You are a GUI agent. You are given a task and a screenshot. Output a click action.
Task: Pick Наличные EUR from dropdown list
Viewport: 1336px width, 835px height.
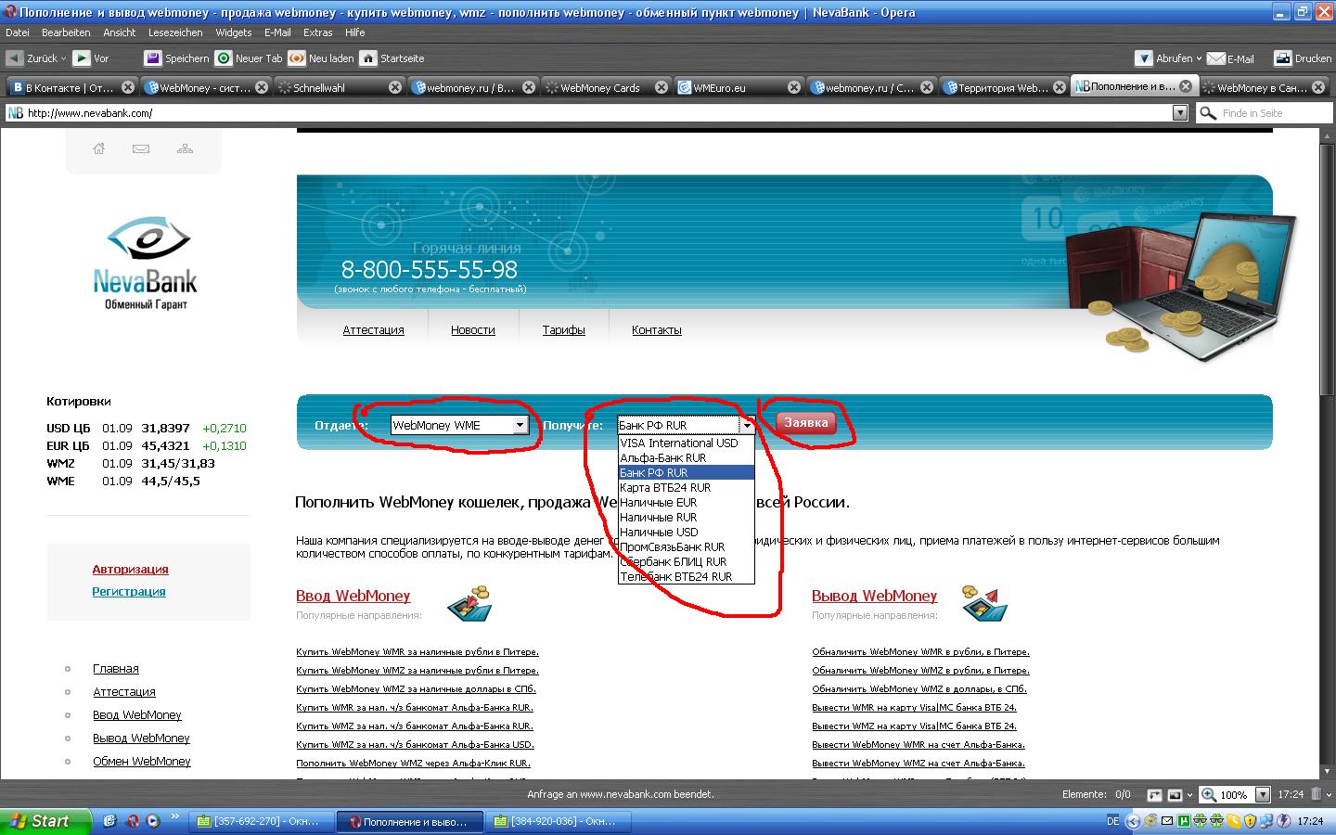pos(686,502)
